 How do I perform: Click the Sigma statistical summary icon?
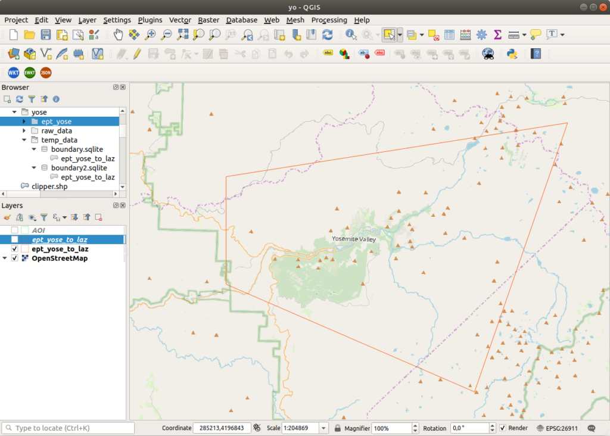(497, 35)
